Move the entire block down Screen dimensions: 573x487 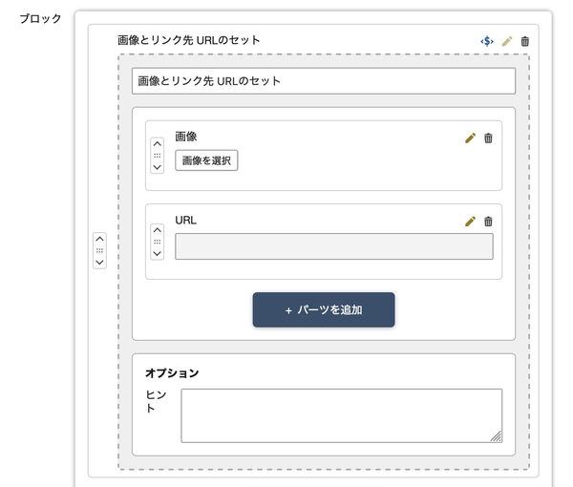point(99,262)
